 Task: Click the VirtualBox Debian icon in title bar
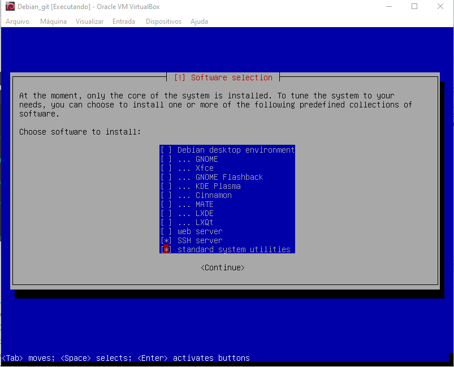click(10, 6)
